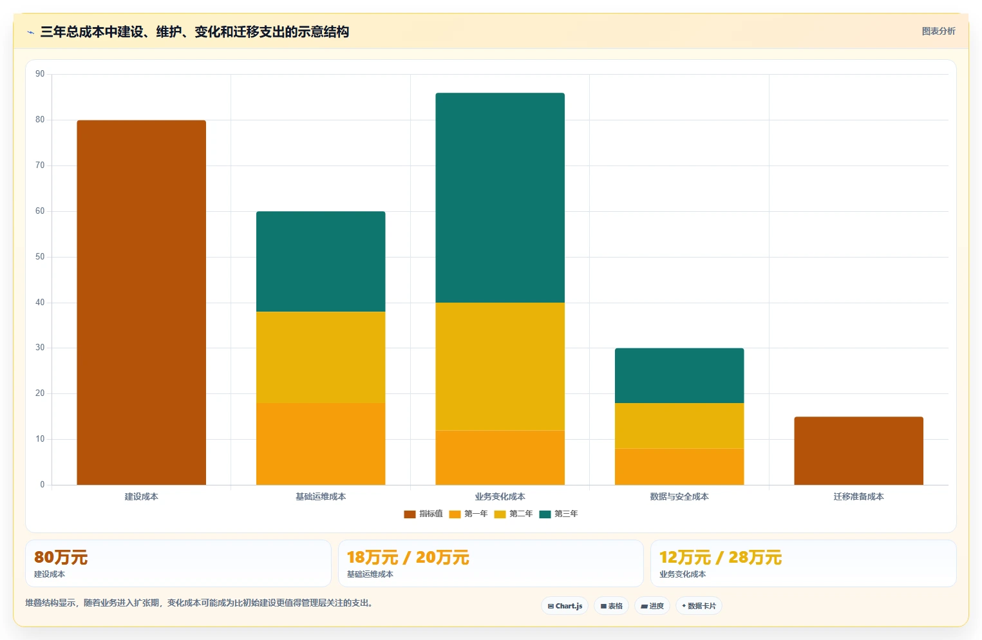
Task: Click the 业务变化成本 x-axis label
Action: pyautogui.click(x=500, y=496)
